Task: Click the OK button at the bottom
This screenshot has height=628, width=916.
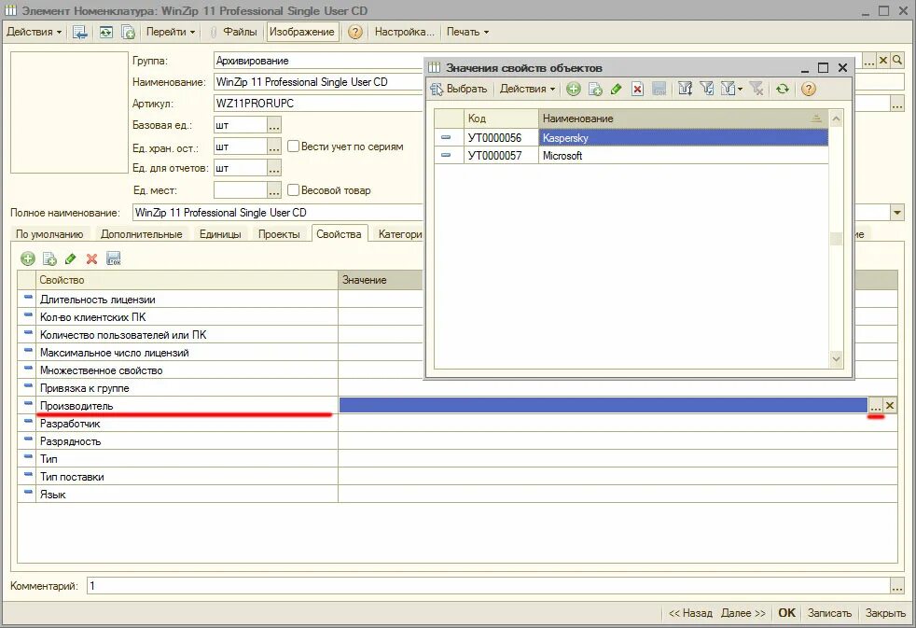Action: tap(787, 613)
